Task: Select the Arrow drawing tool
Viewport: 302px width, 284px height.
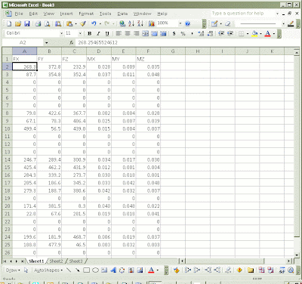Action: [x=77, y=270]
